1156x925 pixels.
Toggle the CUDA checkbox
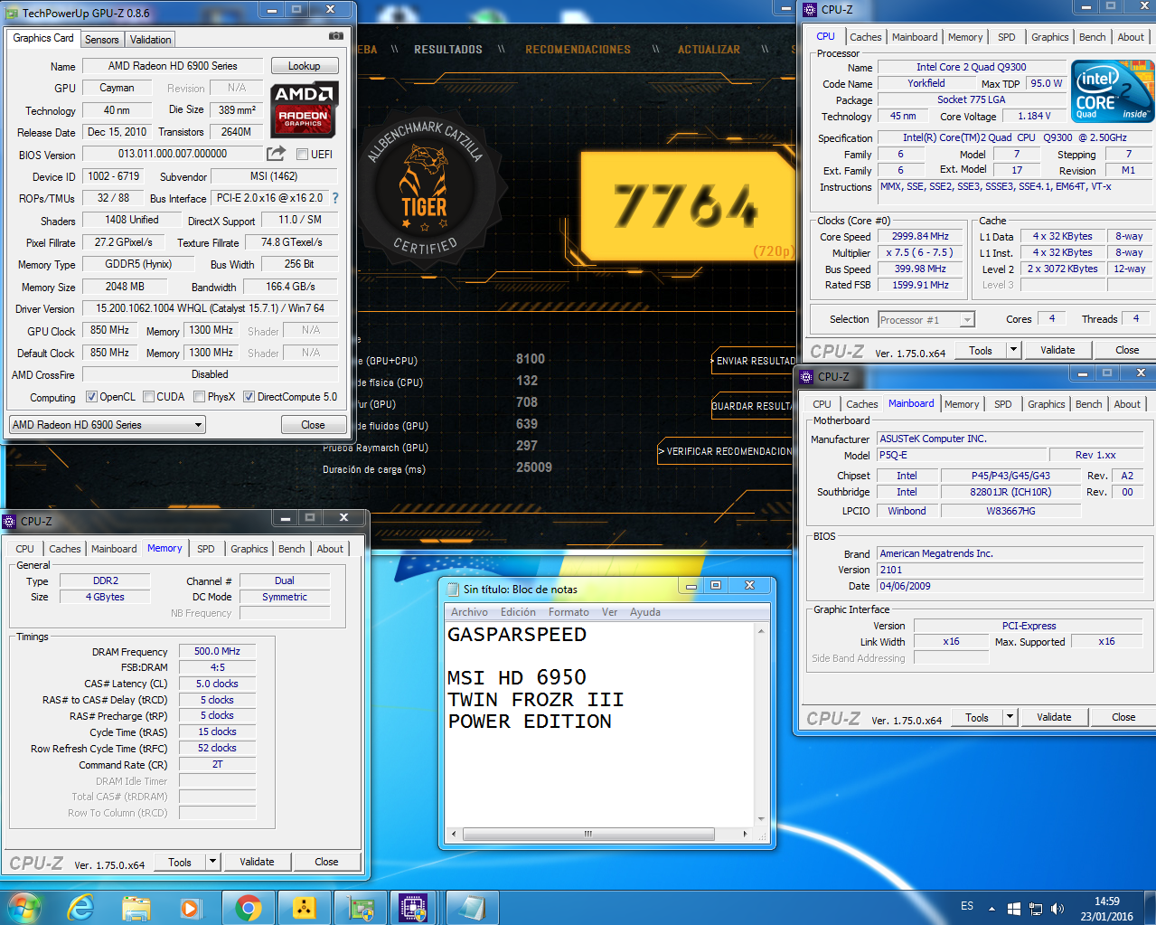click(x=148, y=396)
